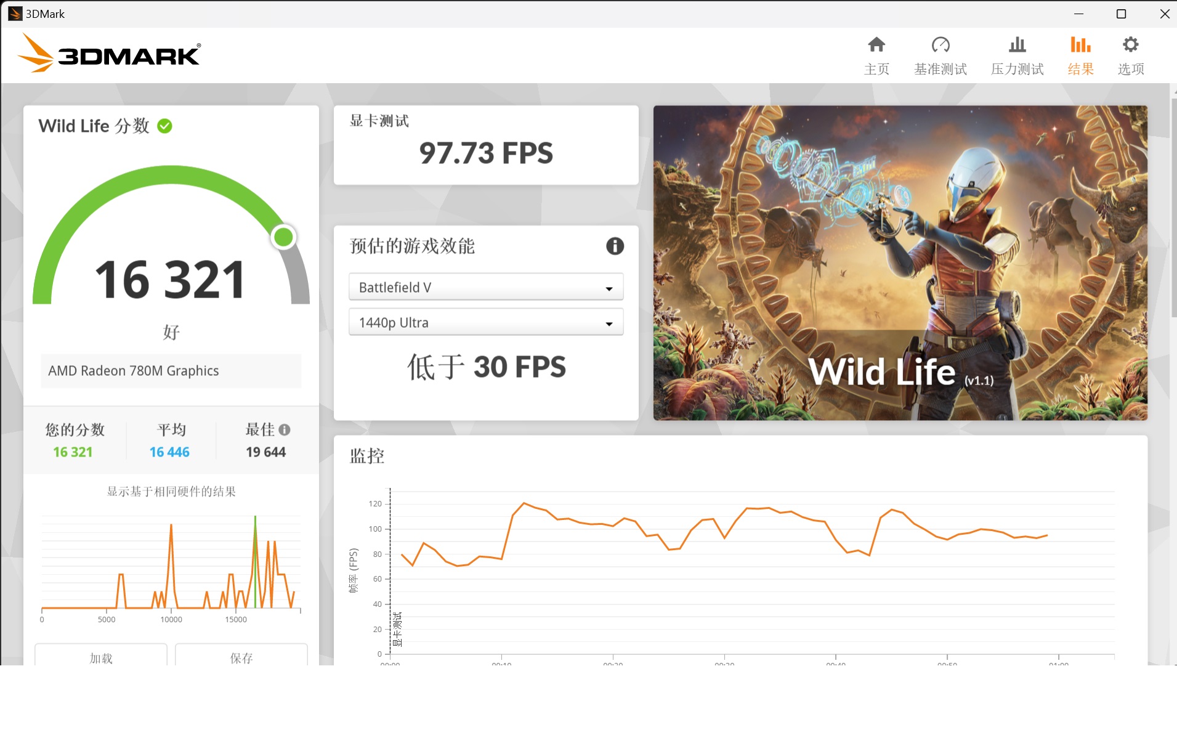1177x743 pixels.
Task: Click the AMD Radeon 780M Graphics label
Action: (x=134, y=370)
